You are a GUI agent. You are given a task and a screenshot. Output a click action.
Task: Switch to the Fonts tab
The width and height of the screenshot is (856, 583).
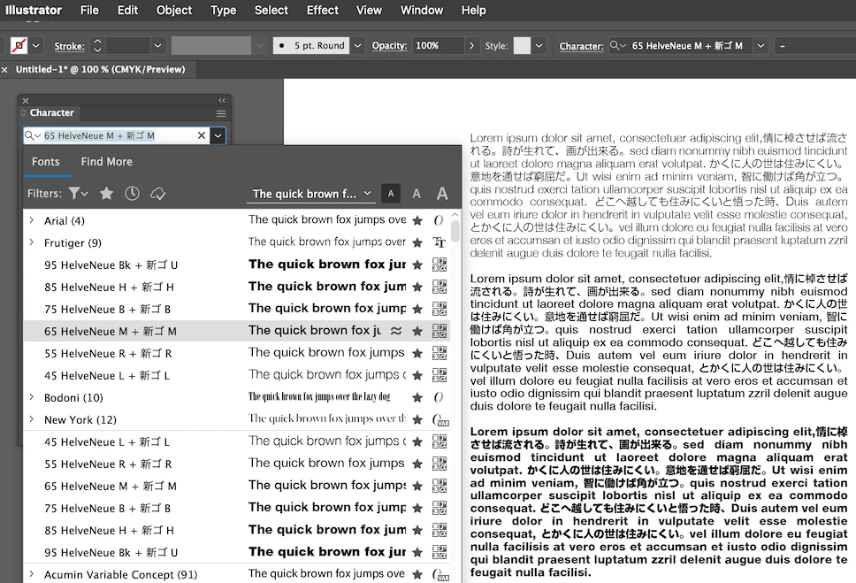click(45, 162)
